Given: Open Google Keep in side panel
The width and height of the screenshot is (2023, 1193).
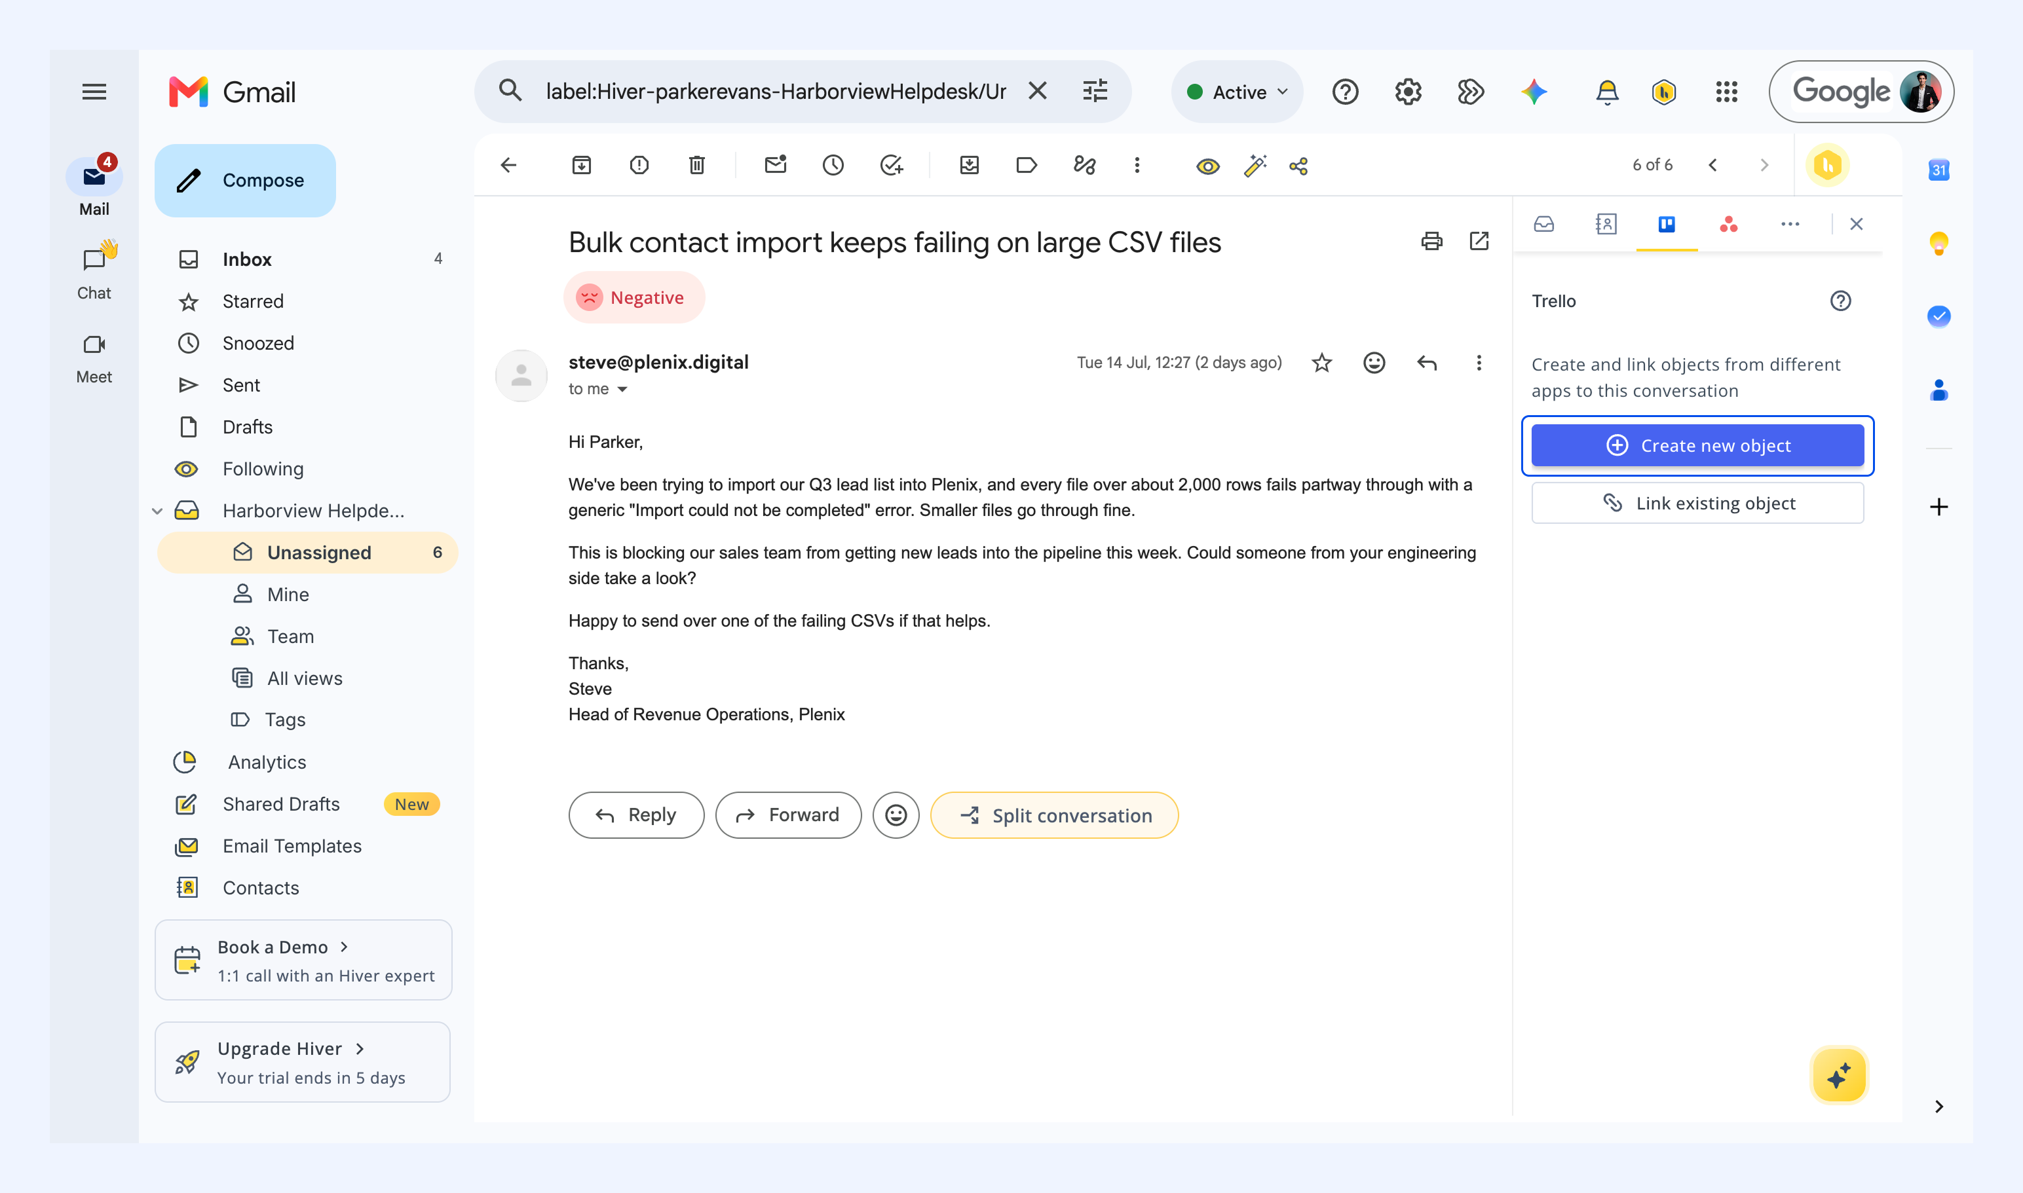Looking at the screenshot, I should click(x=1939, y=243).
